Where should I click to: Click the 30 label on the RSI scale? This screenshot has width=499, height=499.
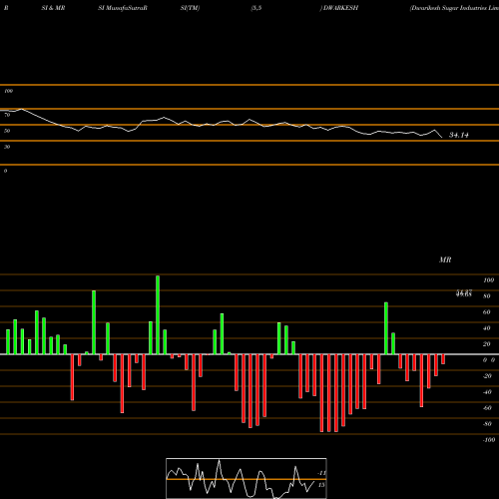pos(7,147)
